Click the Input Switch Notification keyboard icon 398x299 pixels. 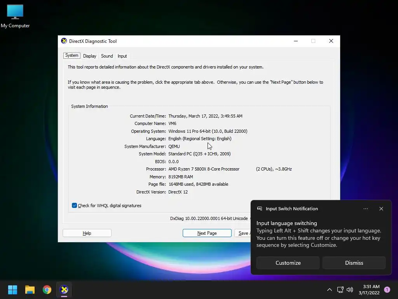[259, 209]
